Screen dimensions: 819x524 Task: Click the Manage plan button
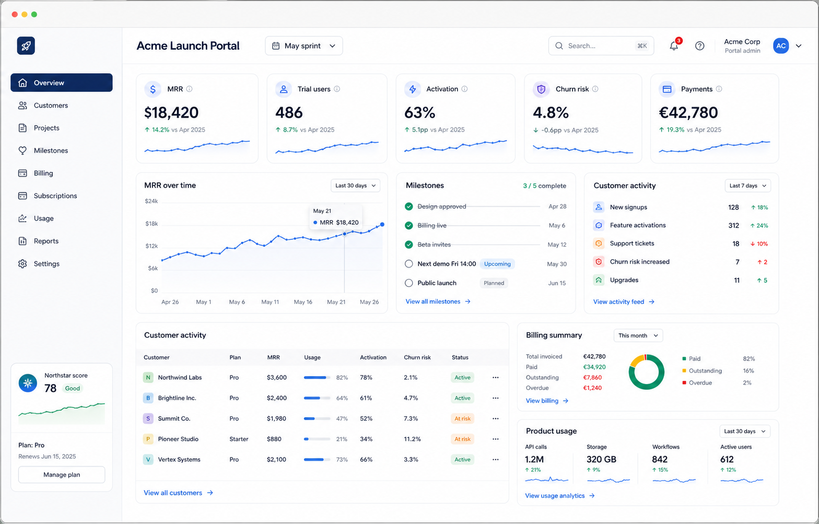pyautogui.click(x=62, y=475)
